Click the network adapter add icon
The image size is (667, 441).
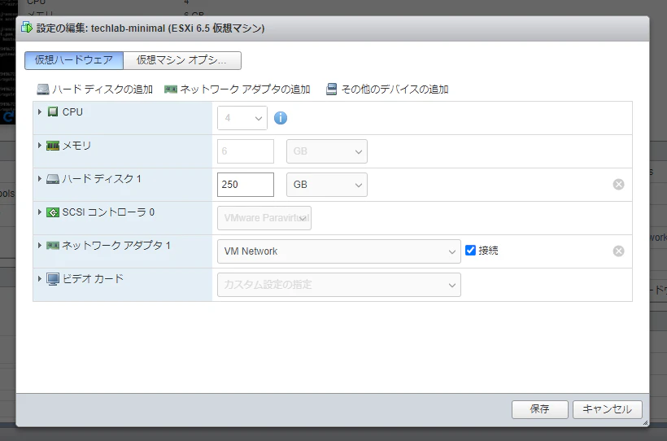tap(171, 90)
